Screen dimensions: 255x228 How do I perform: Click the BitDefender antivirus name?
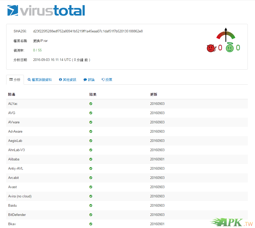(x=17, y=215)
